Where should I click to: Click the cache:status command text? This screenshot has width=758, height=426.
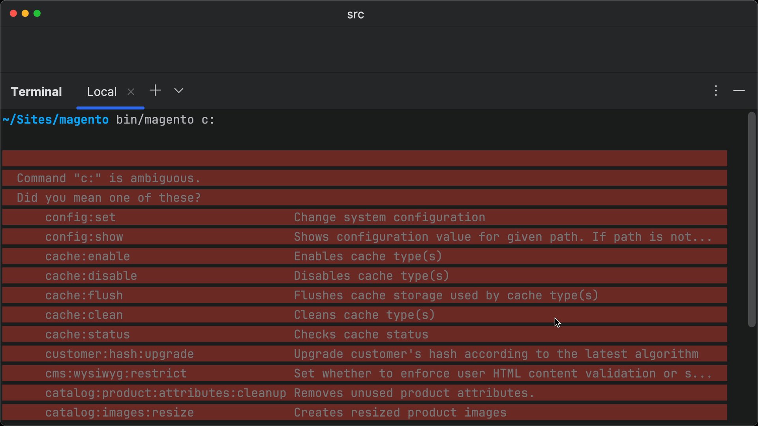pos(88,334)
